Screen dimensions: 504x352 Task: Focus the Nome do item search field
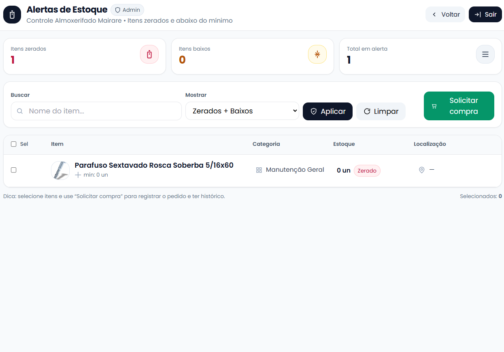click(101, 111)
